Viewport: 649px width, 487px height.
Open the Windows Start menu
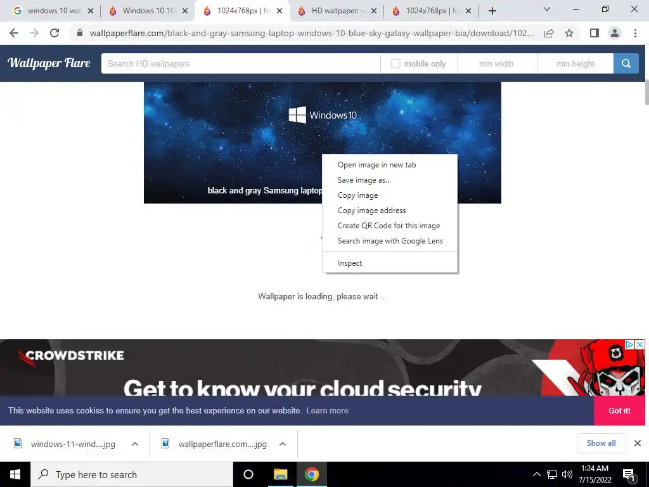click(x=15, y=474)
